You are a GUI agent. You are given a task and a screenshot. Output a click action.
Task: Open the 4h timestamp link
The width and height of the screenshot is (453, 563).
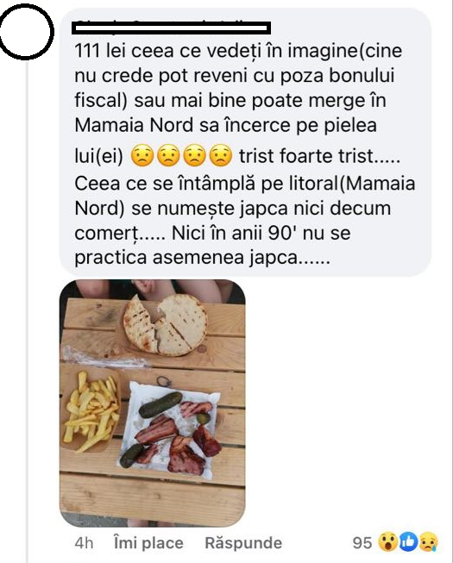click(84, 543)
